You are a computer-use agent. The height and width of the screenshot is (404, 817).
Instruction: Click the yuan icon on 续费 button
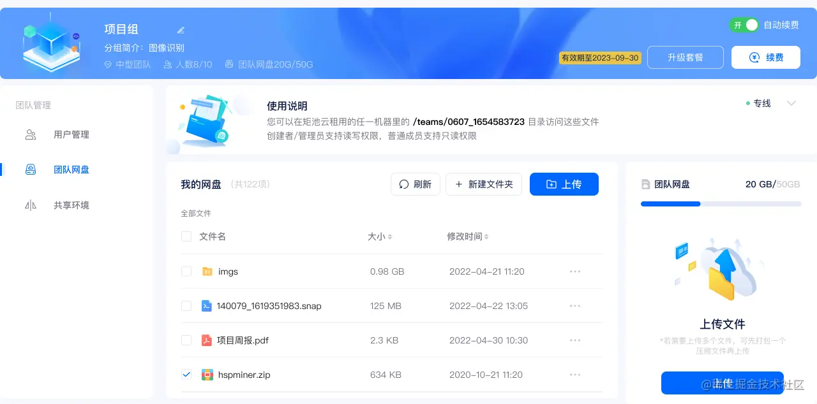(x=754, y=57)
